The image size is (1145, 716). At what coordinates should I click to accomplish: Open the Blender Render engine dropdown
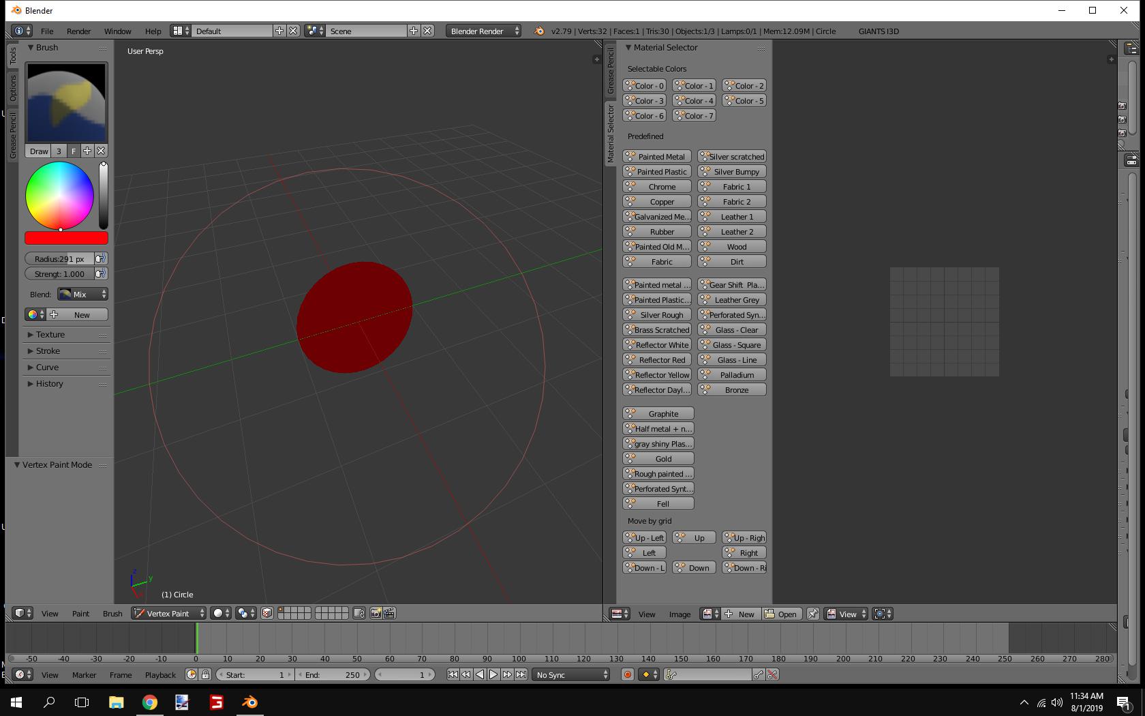click(x=483, y=31)
